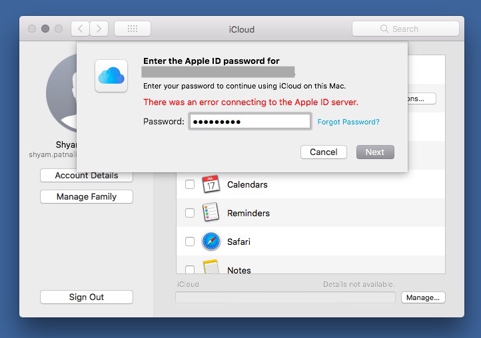Click the Notes label
Screen dimensions: 481x338
[x=239, y=270]
